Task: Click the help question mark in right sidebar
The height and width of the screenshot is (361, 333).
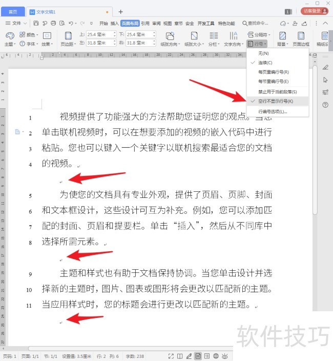Action: 325,105
